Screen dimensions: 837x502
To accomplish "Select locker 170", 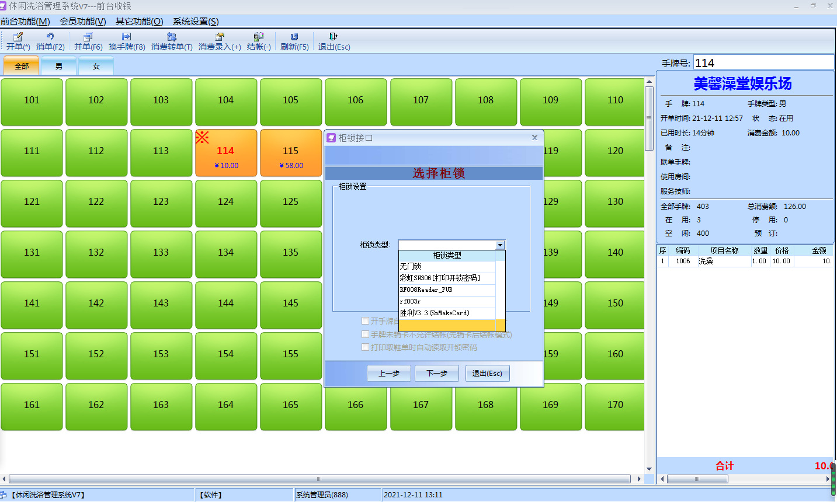I will click(x=615, y=407).
